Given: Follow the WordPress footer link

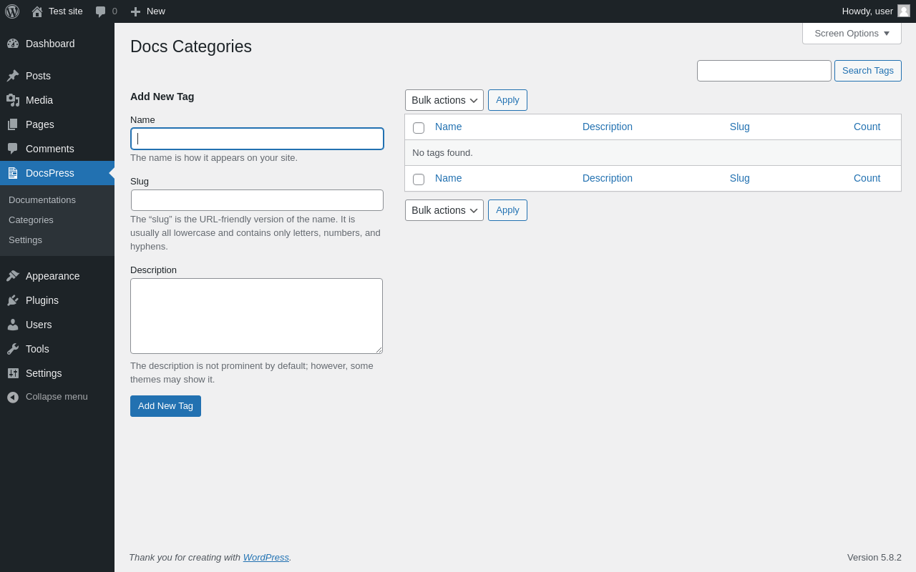Looking at the screenshot, I should point(265,558).
